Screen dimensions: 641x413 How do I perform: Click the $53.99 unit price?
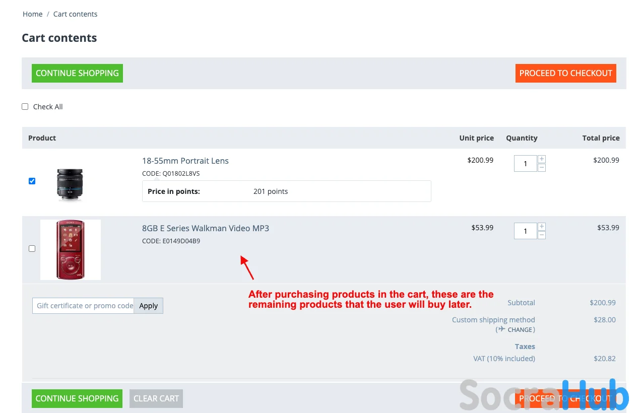tap(482, 228)
